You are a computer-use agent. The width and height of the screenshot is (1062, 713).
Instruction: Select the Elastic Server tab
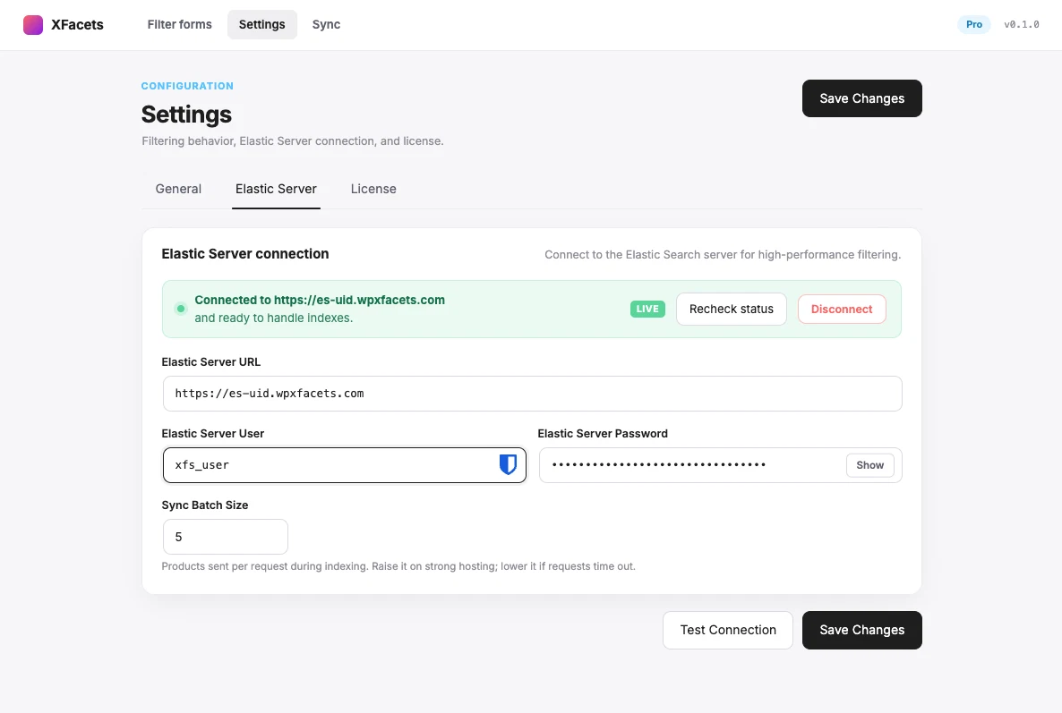(276, 189)
